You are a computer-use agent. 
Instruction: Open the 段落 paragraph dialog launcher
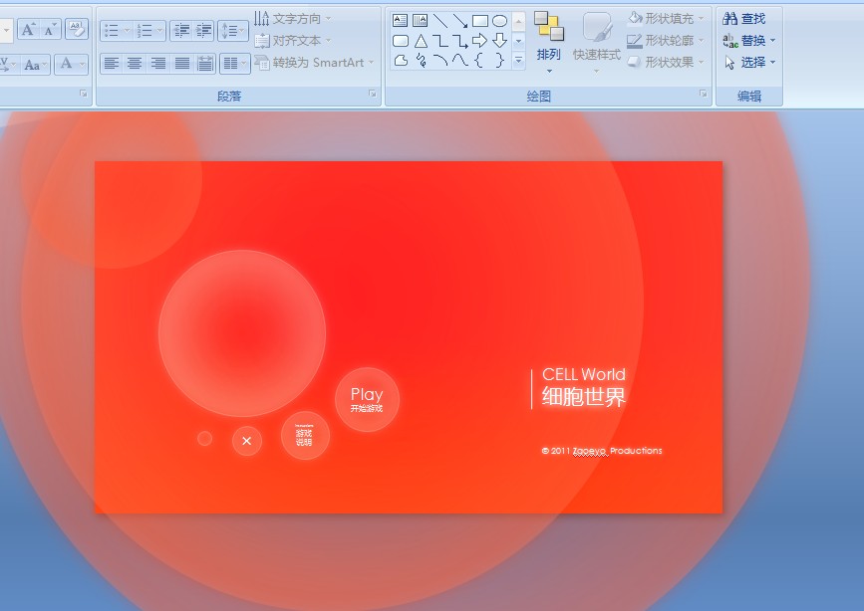[373, 95]
